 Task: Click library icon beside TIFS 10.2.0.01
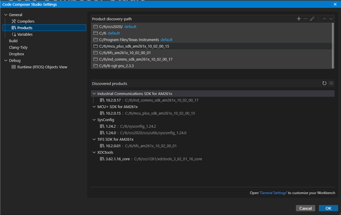point(102,146)
